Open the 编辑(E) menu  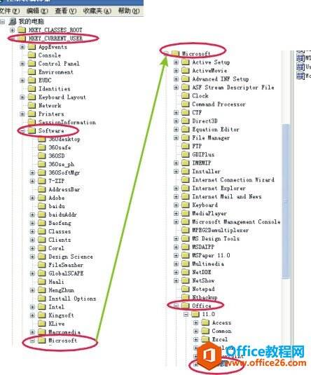coord(37,11)
